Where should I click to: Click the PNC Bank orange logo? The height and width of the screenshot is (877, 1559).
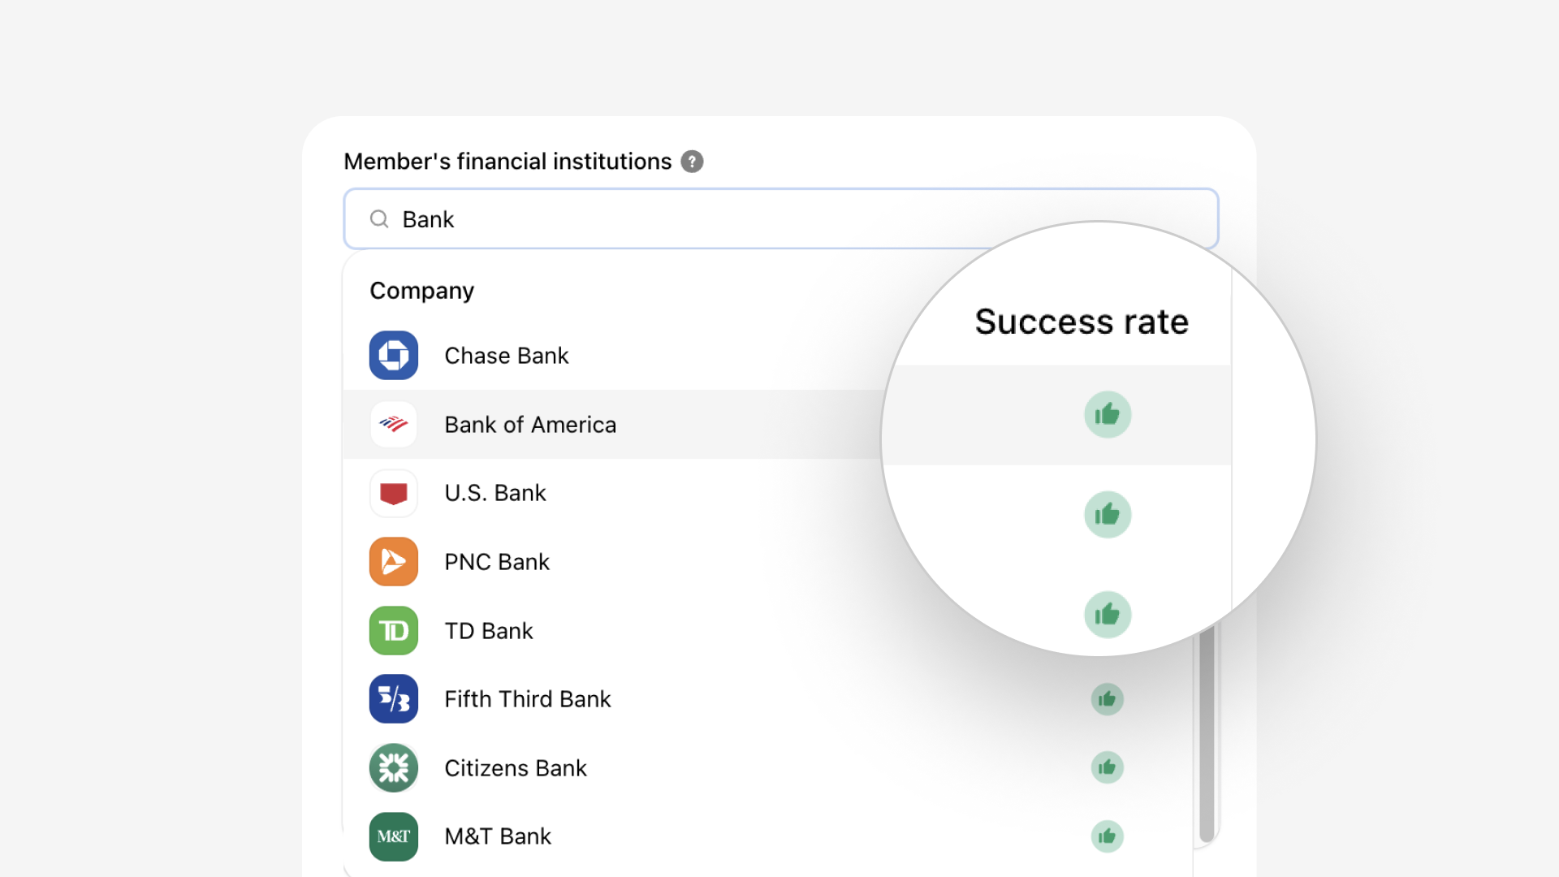click(x=394, y=562)
